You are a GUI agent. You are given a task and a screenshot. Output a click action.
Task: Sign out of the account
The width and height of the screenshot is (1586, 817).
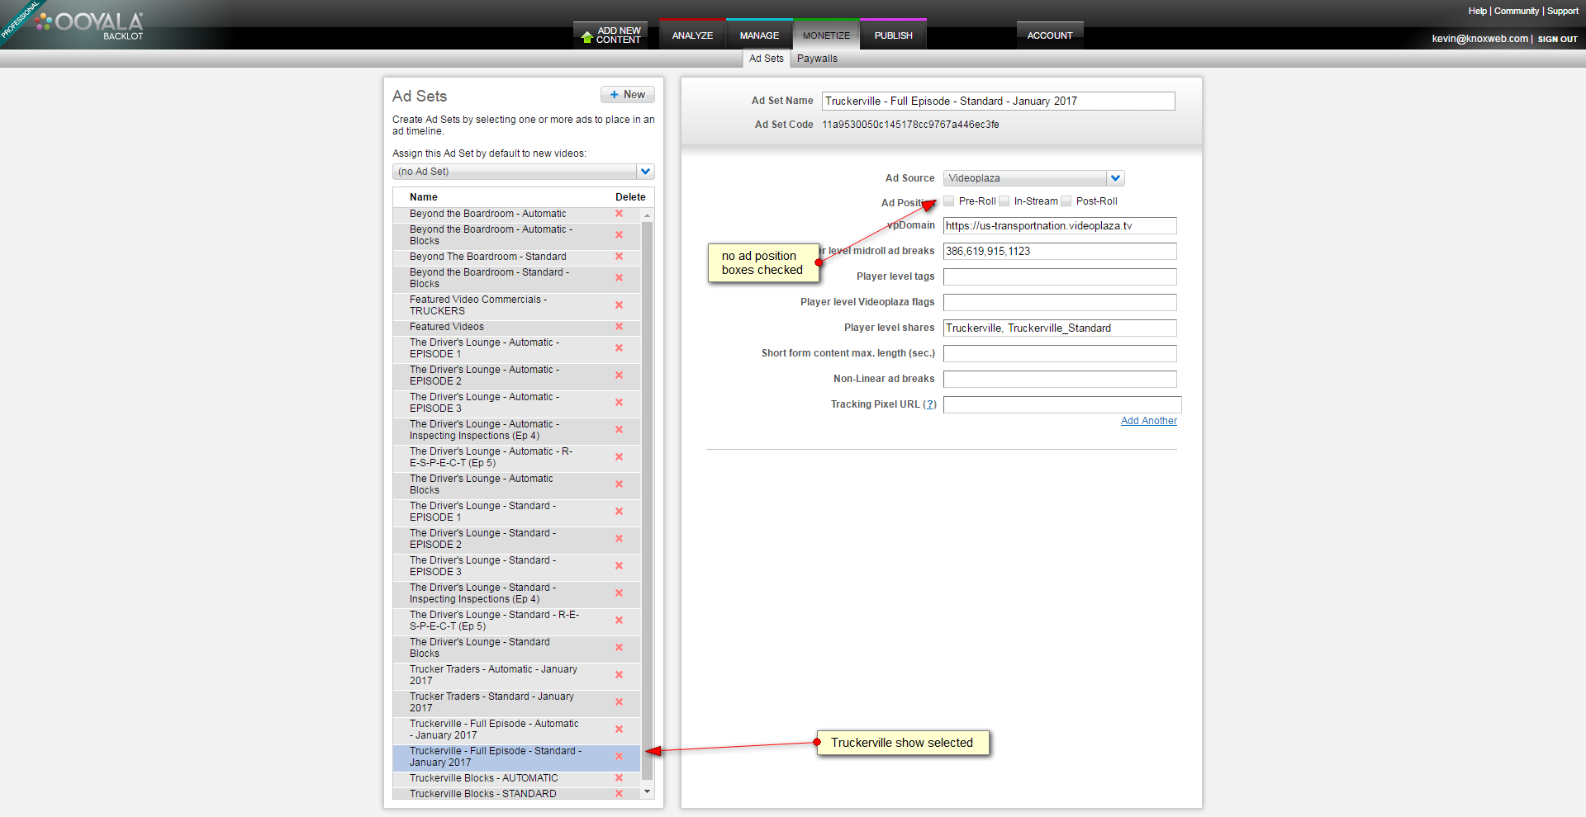(1557, 39)
